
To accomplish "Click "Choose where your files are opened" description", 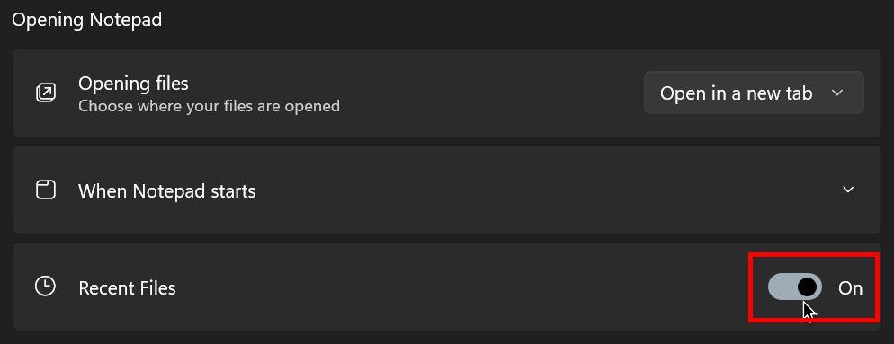I will click(209, 106).
